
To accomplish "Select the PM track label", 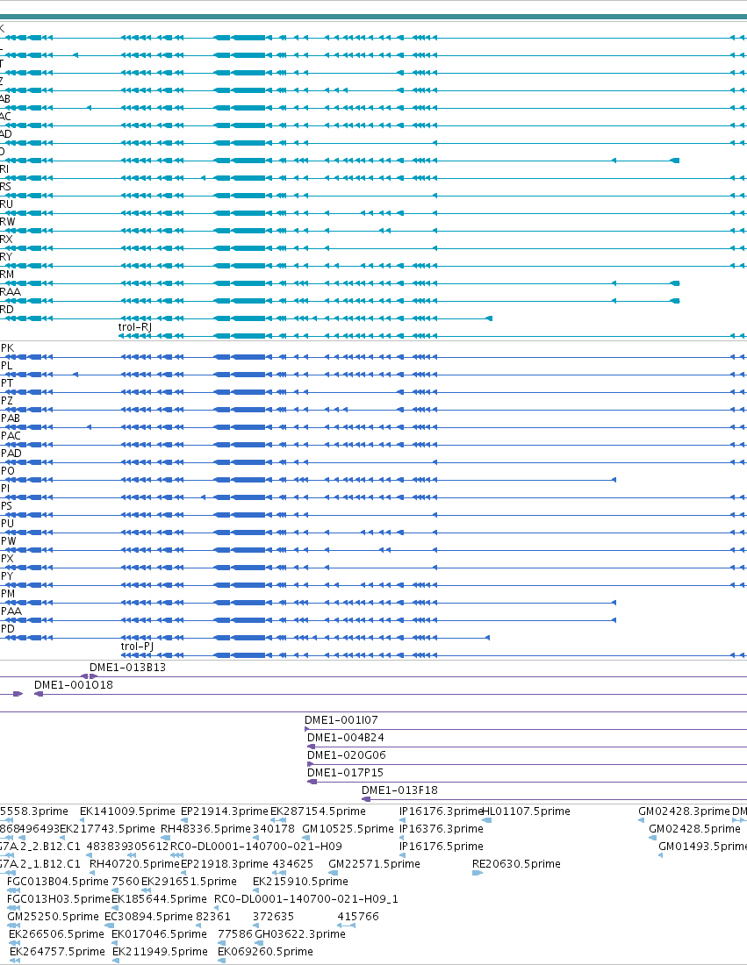I will click(8, 594).
